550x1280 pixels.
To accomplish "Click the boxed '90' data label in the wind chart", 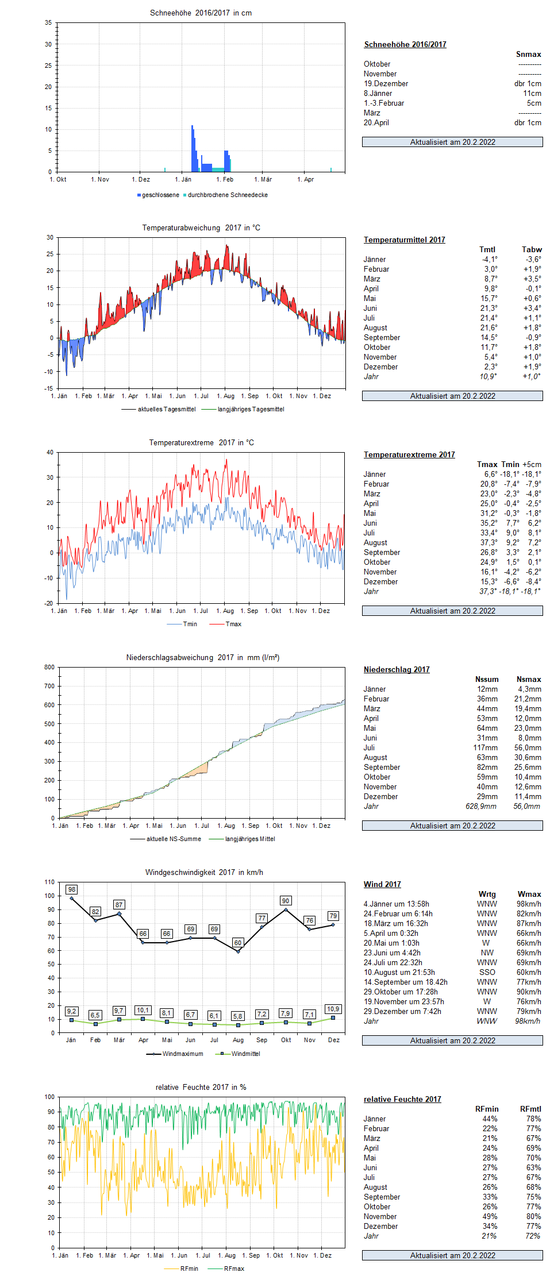I will [x=286, y=900].
